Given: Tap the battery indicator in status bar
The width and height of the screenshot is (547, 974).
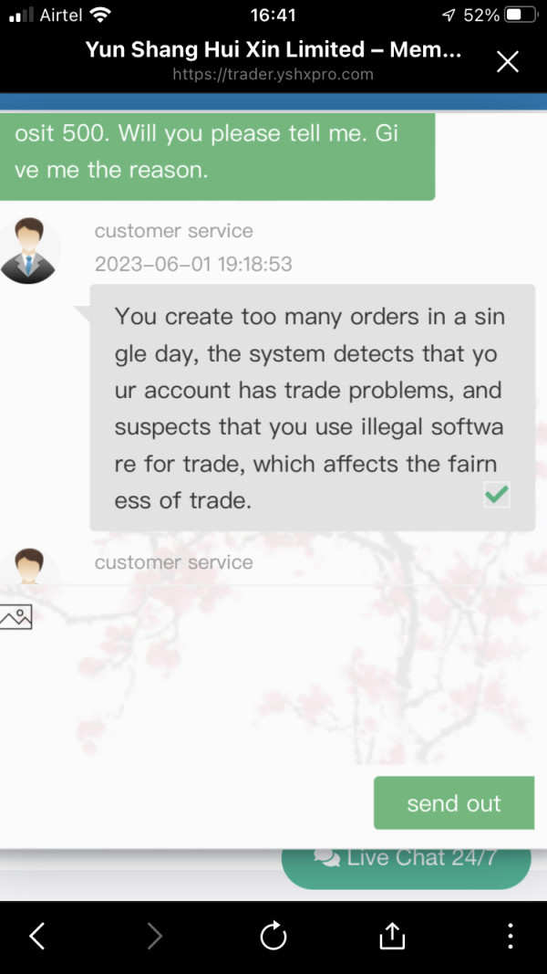Looking at the screenshot, I should coord(521,15).
